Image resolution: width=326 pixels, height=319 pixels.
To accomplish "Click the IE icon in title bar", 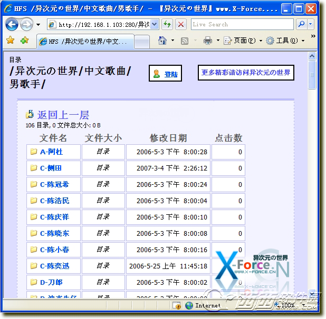I will pyautogui.click(x=8, y=9).
